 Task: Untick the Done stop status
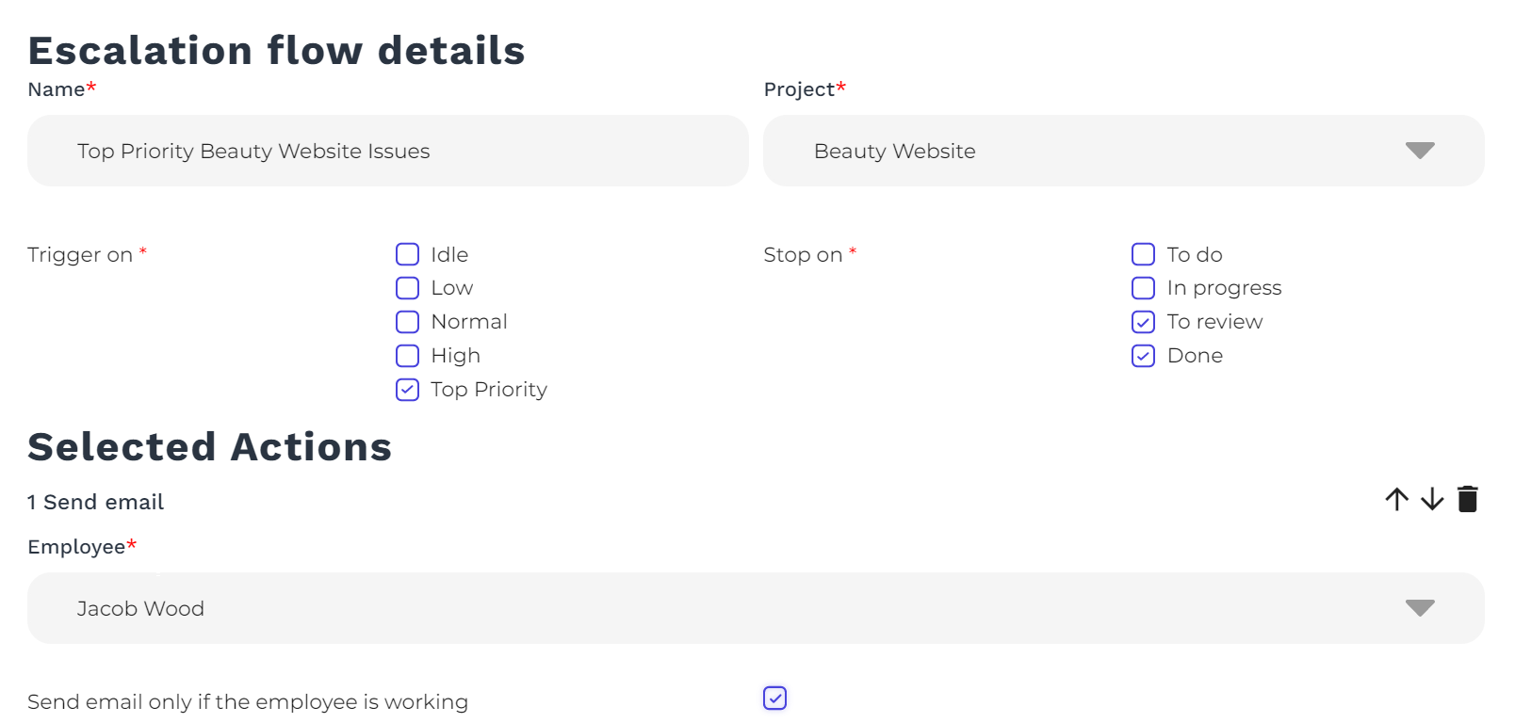point(1143,356)
